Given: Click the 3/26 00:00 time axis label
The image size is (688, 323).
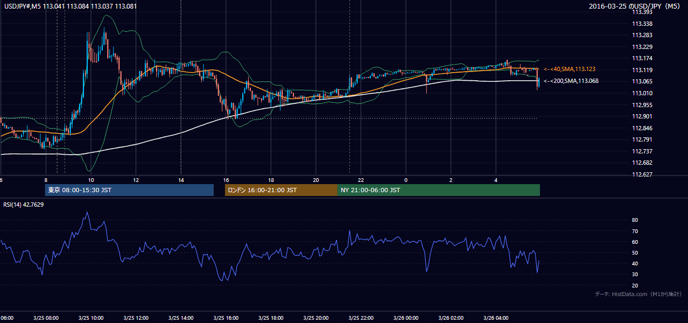Looking at the screenshot, I should [406, 318].
